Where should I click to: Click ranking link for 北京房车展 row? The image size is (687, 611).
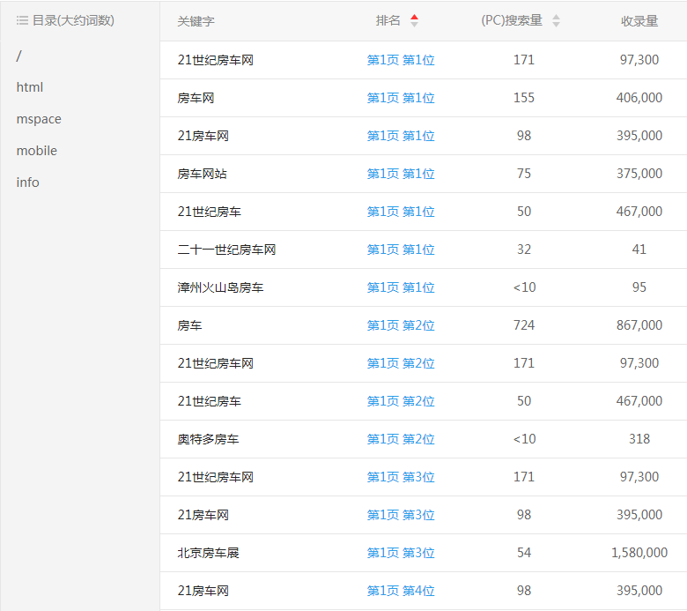(401, 553)
